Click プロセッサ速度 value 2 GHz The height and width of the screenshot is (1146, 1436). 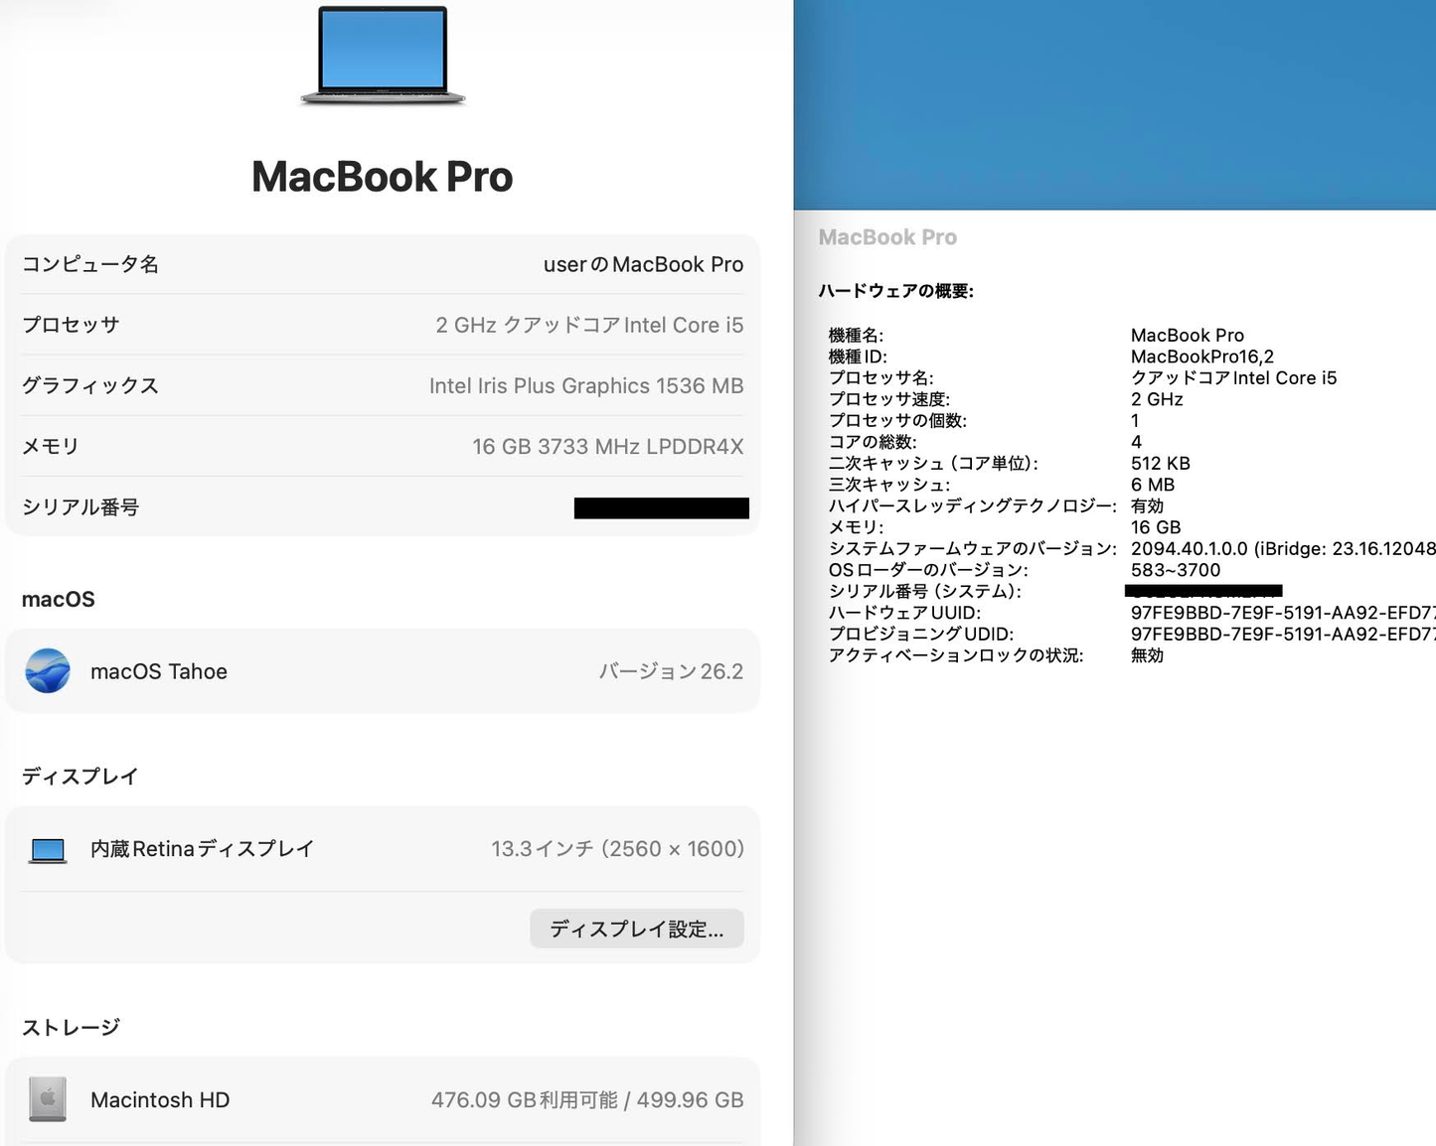pyautogui.click(x=1157, y=399)
